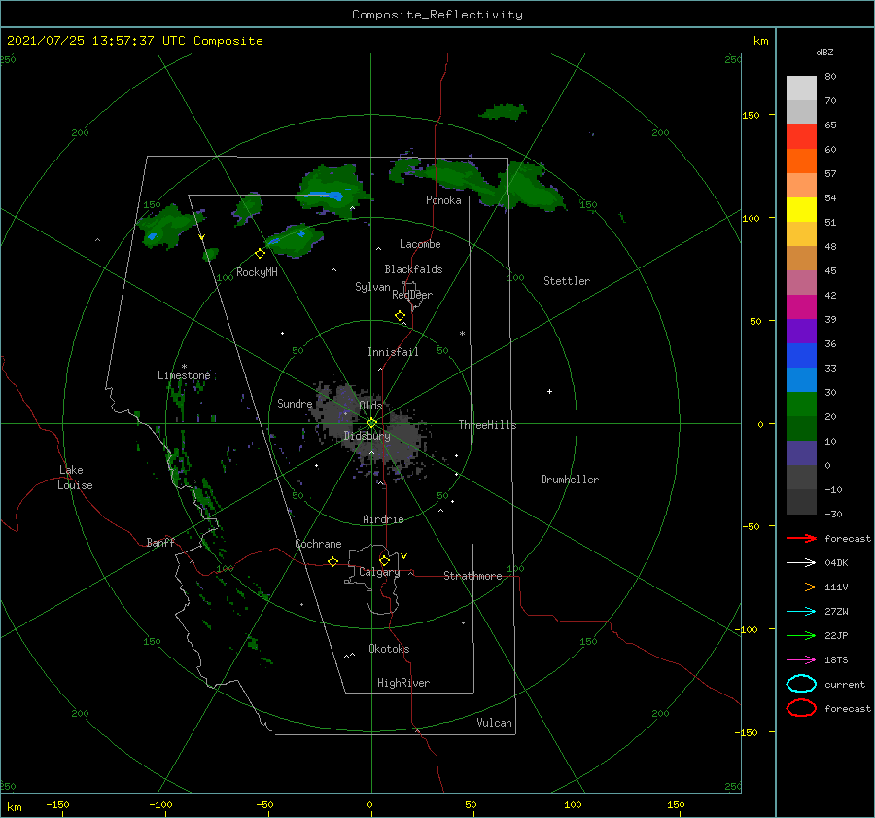Click the bright yellow swatch below 54

coord(801,210)
